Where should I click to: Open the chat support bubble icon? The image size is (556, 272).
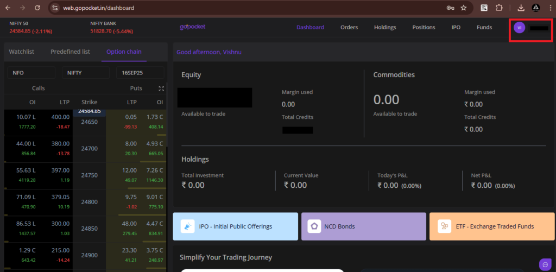coord(545,264)
